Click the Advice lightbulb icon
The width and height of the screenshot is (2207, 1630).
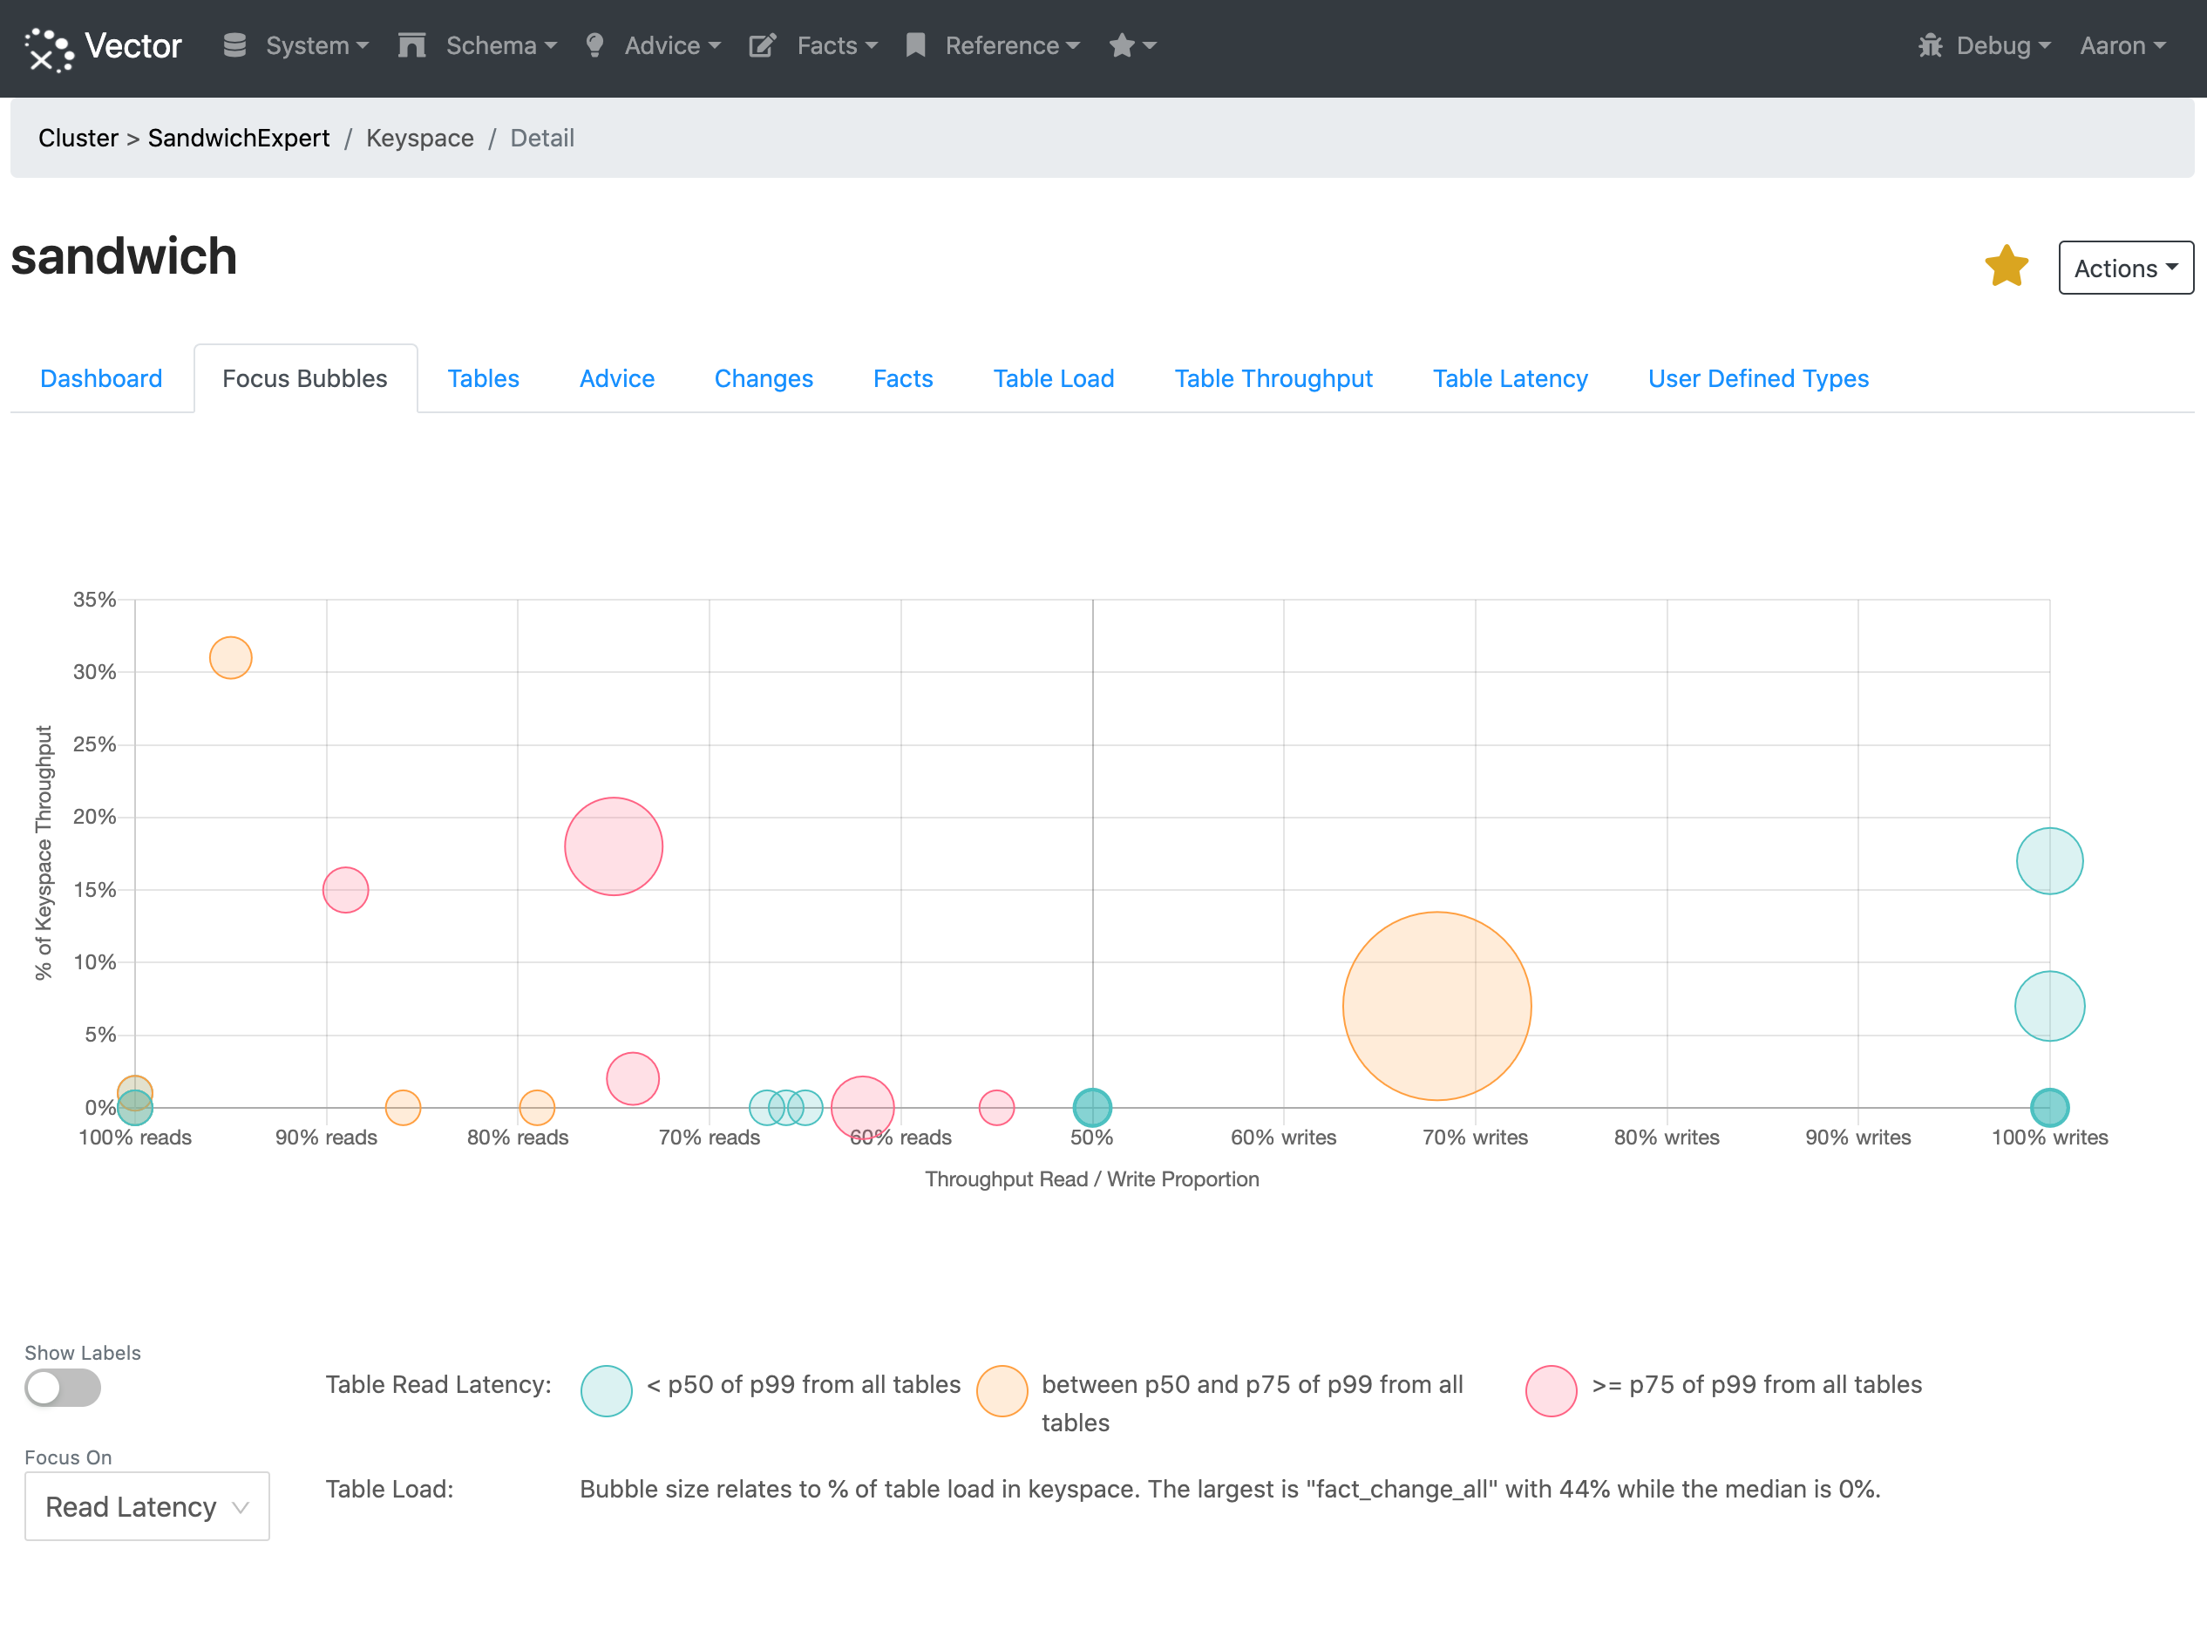tap(594, 45)
